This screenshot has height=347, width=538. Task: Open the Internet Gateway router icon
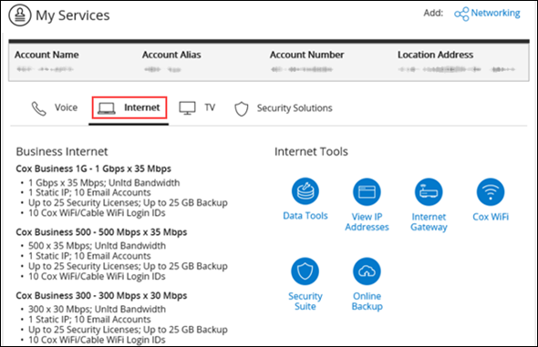429,192
